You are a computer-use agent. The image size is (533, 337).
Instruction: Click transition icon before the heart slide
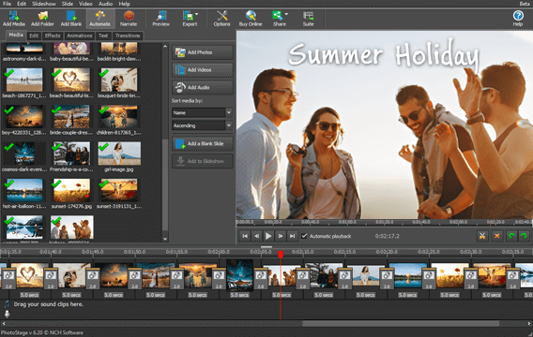tap(8, 278)
